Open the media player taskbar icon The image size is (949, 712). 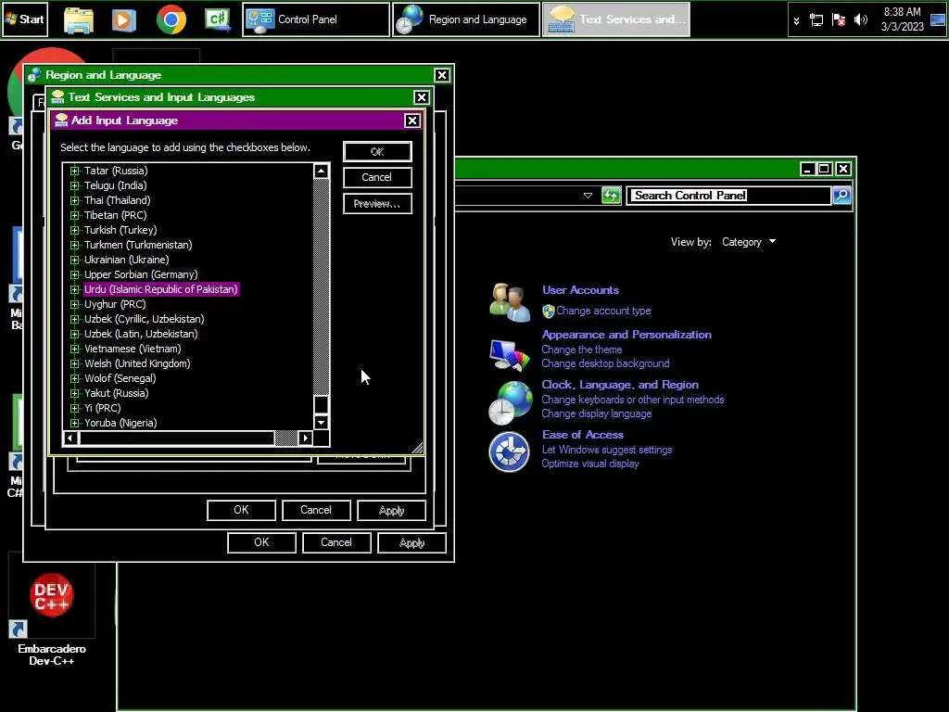click(123, 20)
